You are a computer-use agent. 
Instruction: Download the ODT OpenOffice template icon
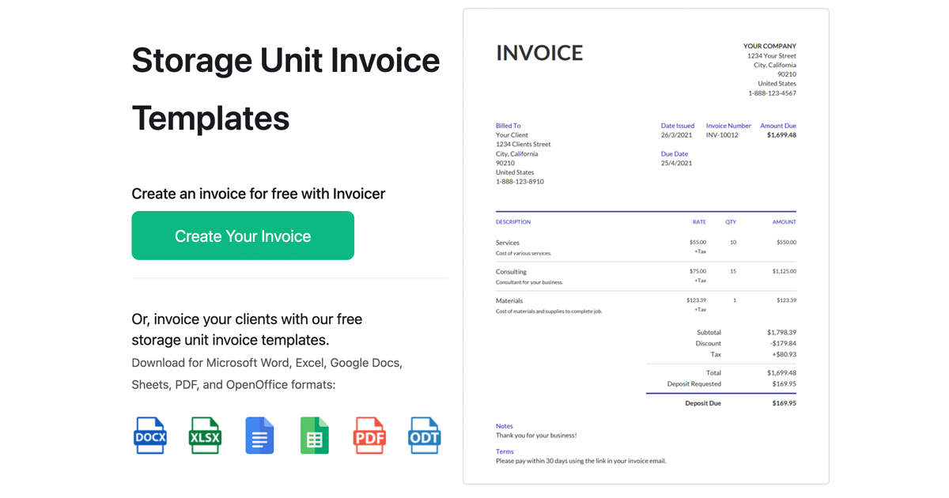coord(425,436)
